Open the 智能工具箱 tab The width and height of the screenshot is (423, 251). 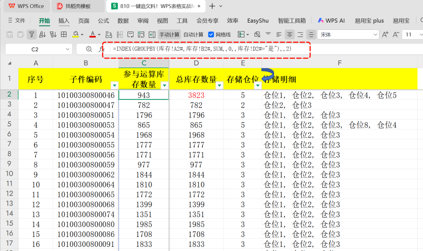292,21
